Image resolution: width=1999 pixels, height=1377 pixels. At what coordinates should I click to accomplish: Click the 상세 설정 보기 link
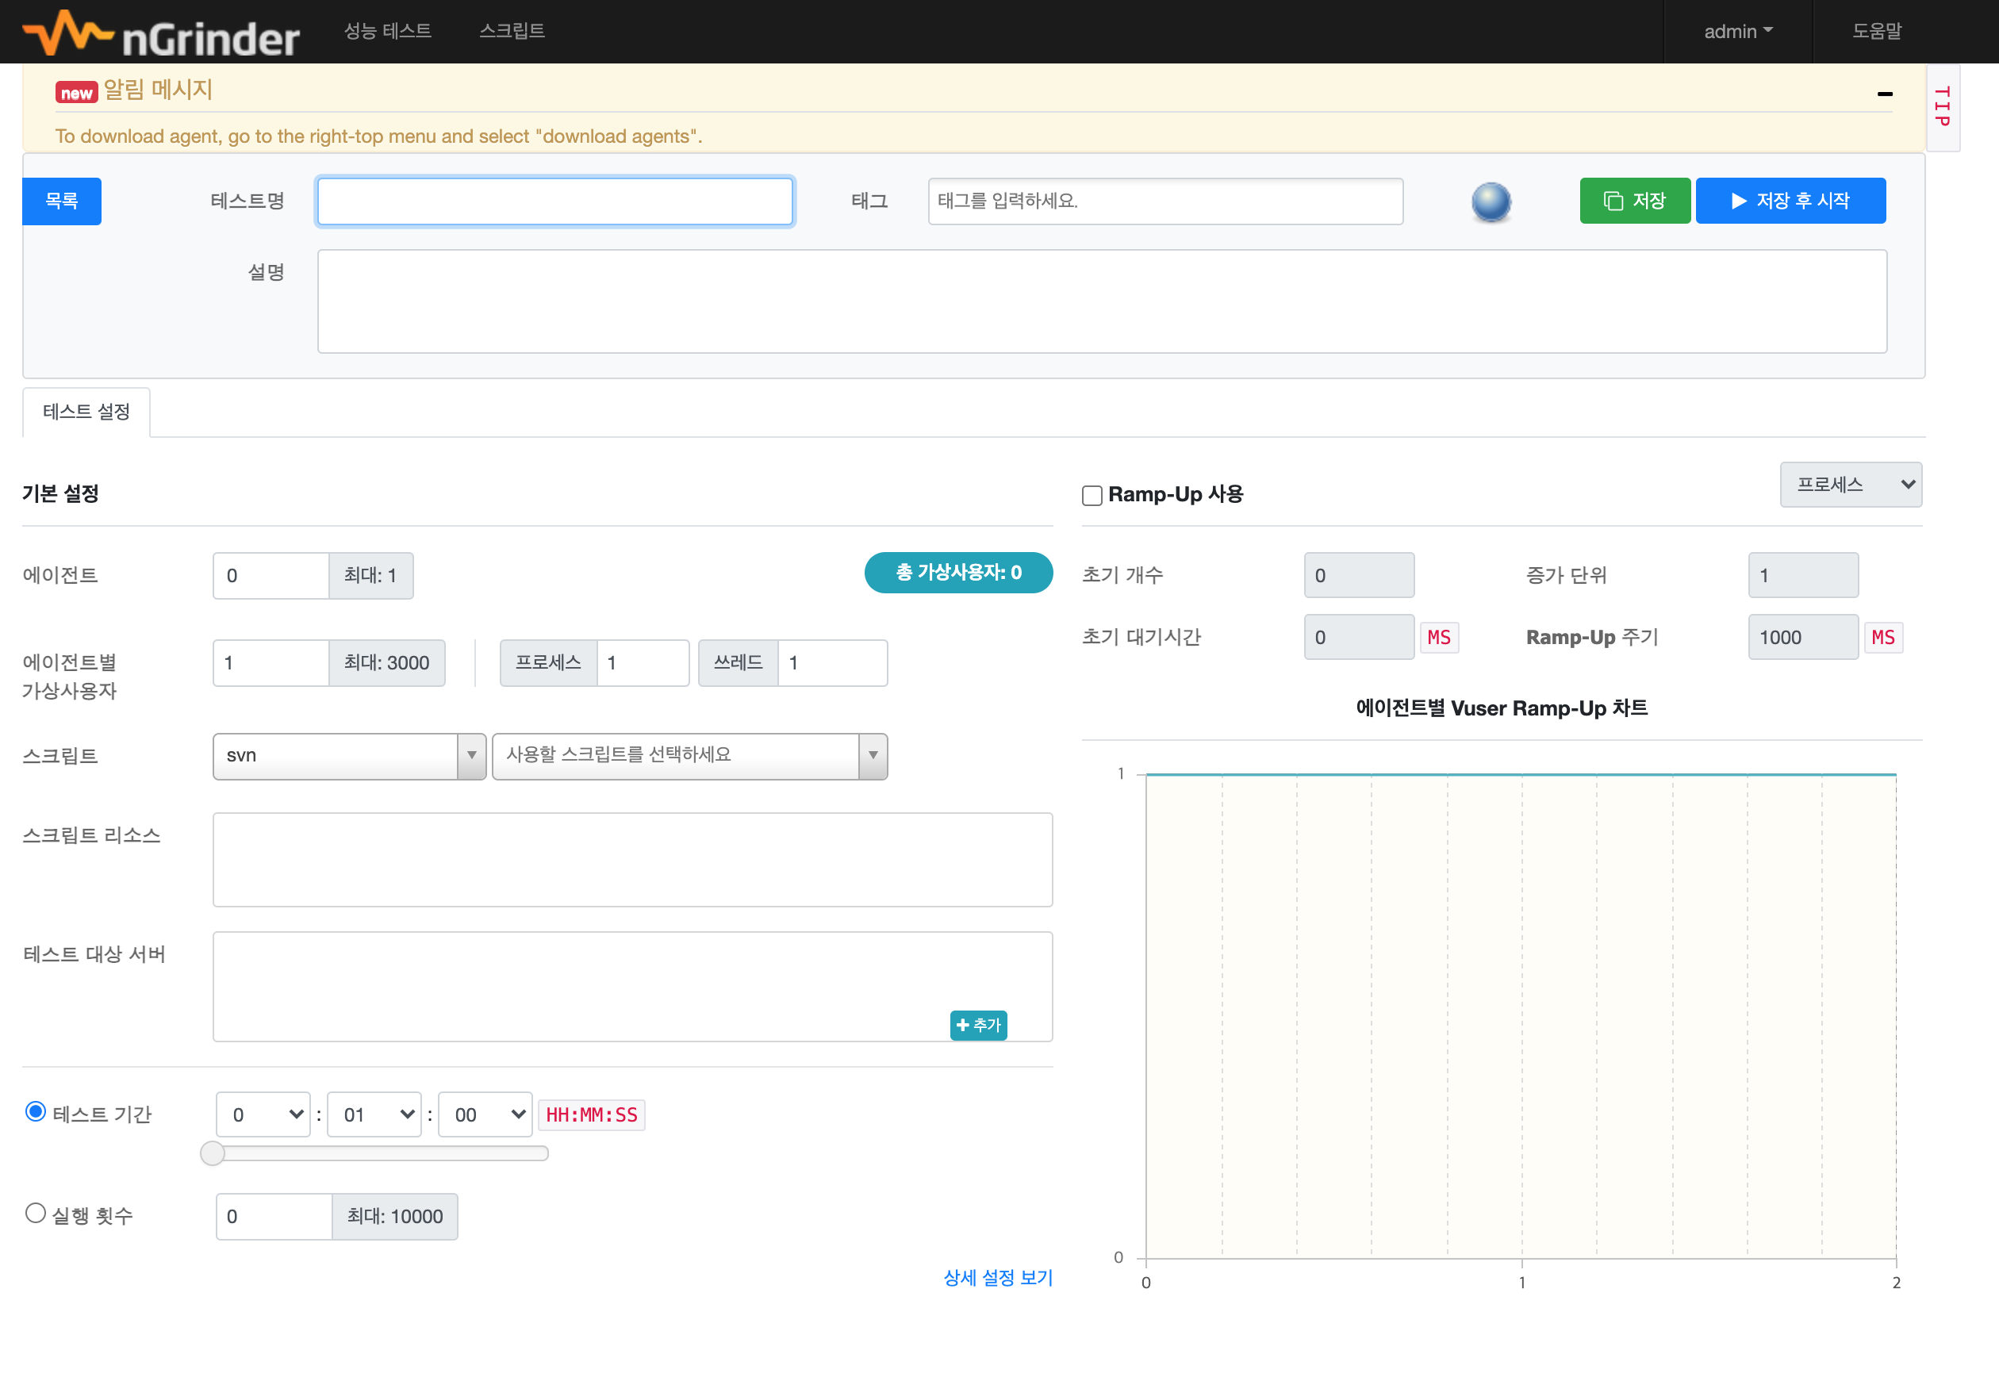[997, 1277]
